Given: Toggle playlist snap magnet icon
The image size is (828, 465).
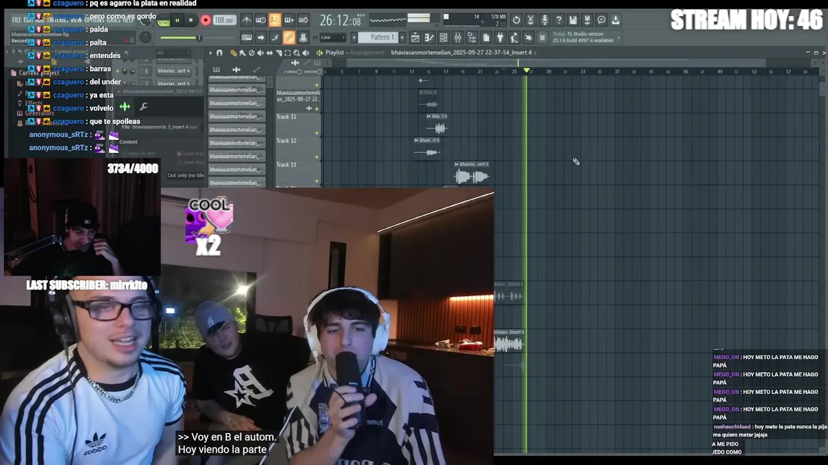Looking at the screenshot, I should point(219,53).
